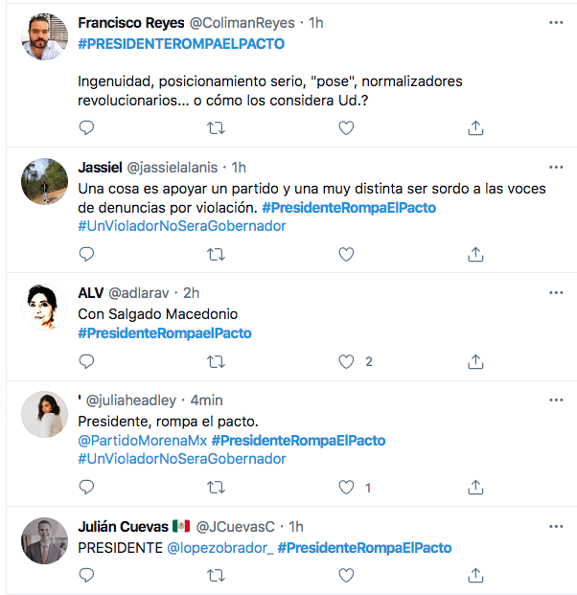The width and height of the screenshot is (577, 595).
Task: Retweet Jassiel's tweet
Action: (217, 254)
